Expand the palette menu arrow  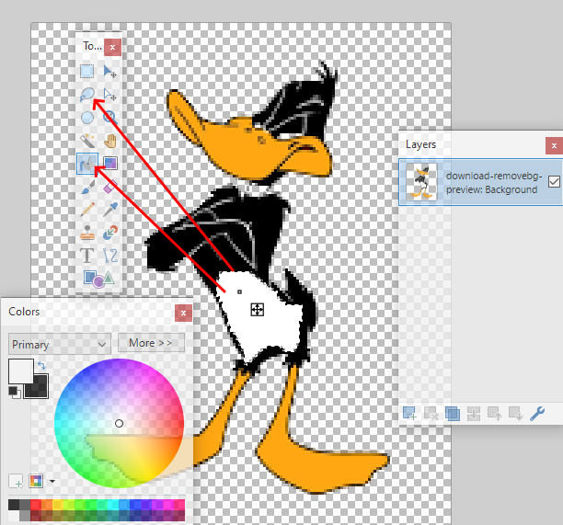point(52,481)
